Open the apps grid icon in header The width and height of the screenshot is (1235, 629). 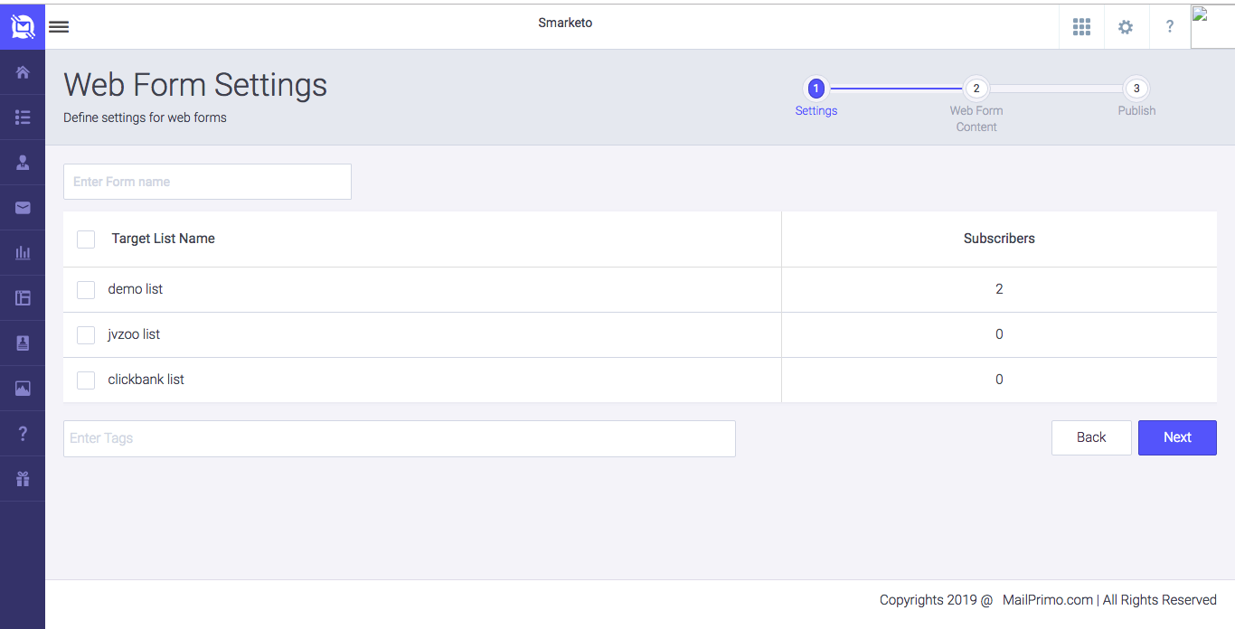pos(1081,27)
